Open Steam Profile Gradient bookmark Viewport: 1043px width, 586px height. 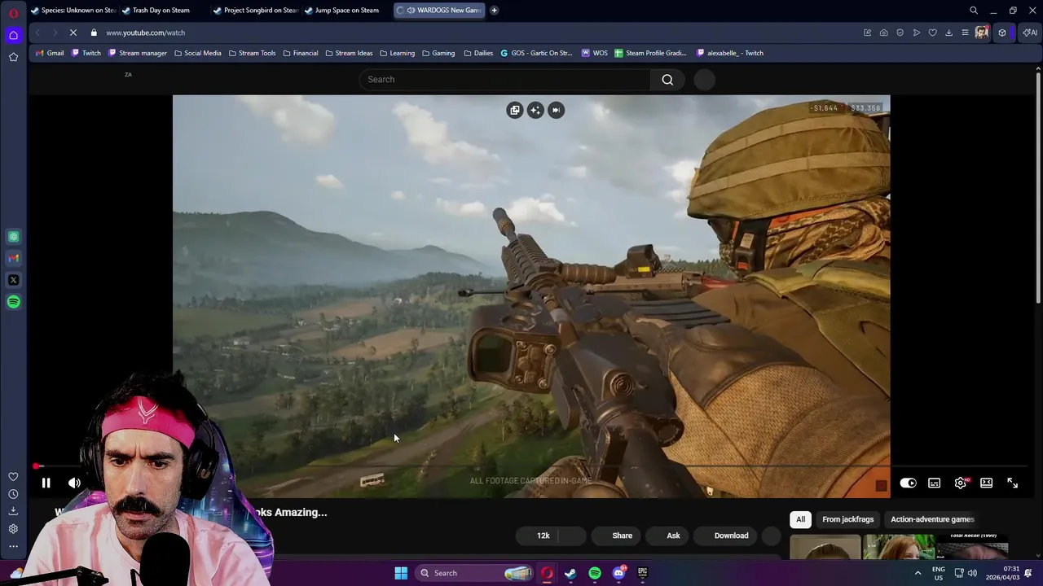650,53
